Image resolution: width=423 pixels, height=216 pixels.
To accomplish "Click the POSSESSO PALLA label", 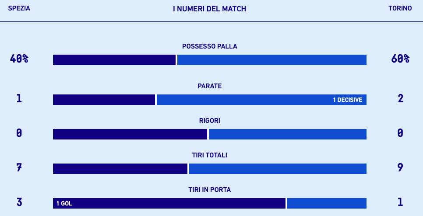I will click(209, 46).
